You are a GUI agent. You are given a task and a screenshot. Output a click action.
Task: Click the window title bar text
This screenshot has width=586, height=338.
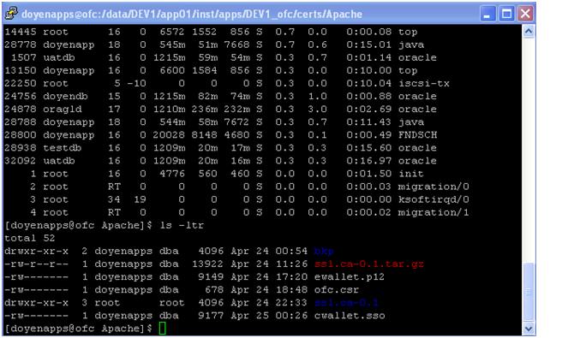[x=192, y=15]
